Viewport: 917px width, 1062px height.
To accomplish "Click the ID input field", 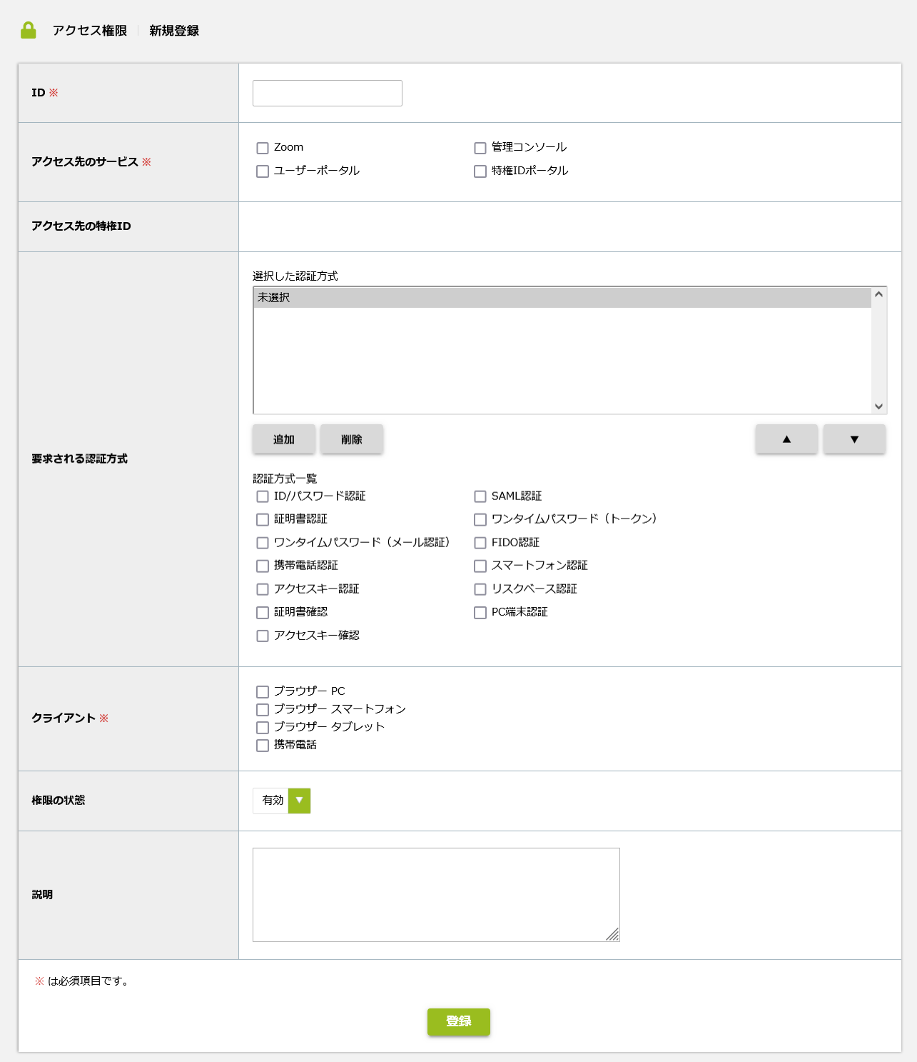I will pyautogui.click(x=328, y=93).
